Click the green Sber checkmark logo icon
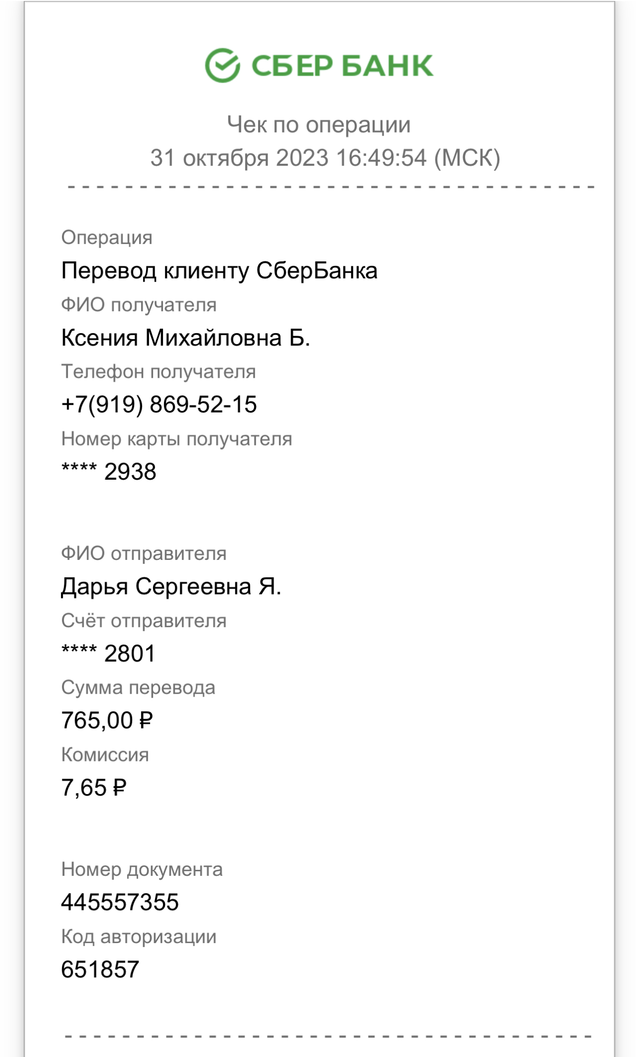This screenshot has width=636, height=1057. pos(222,65)
